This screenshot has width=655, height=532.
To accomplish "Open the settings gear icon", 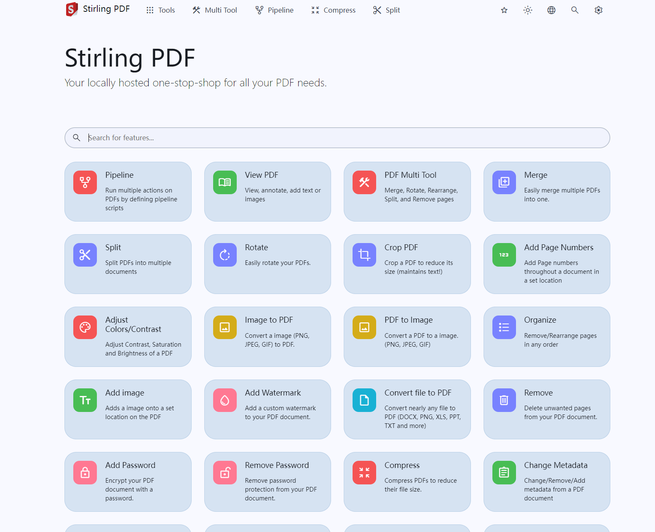I will [599, 10].
